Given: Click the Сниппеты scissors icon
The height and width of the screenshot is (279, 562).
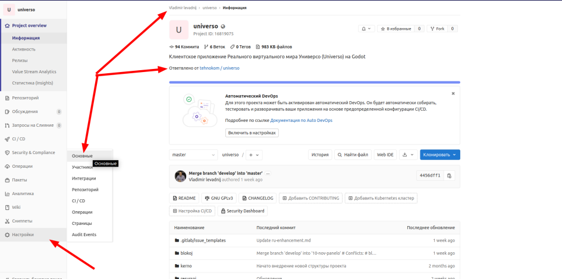Looking at the screenshot, I should 7,221.
